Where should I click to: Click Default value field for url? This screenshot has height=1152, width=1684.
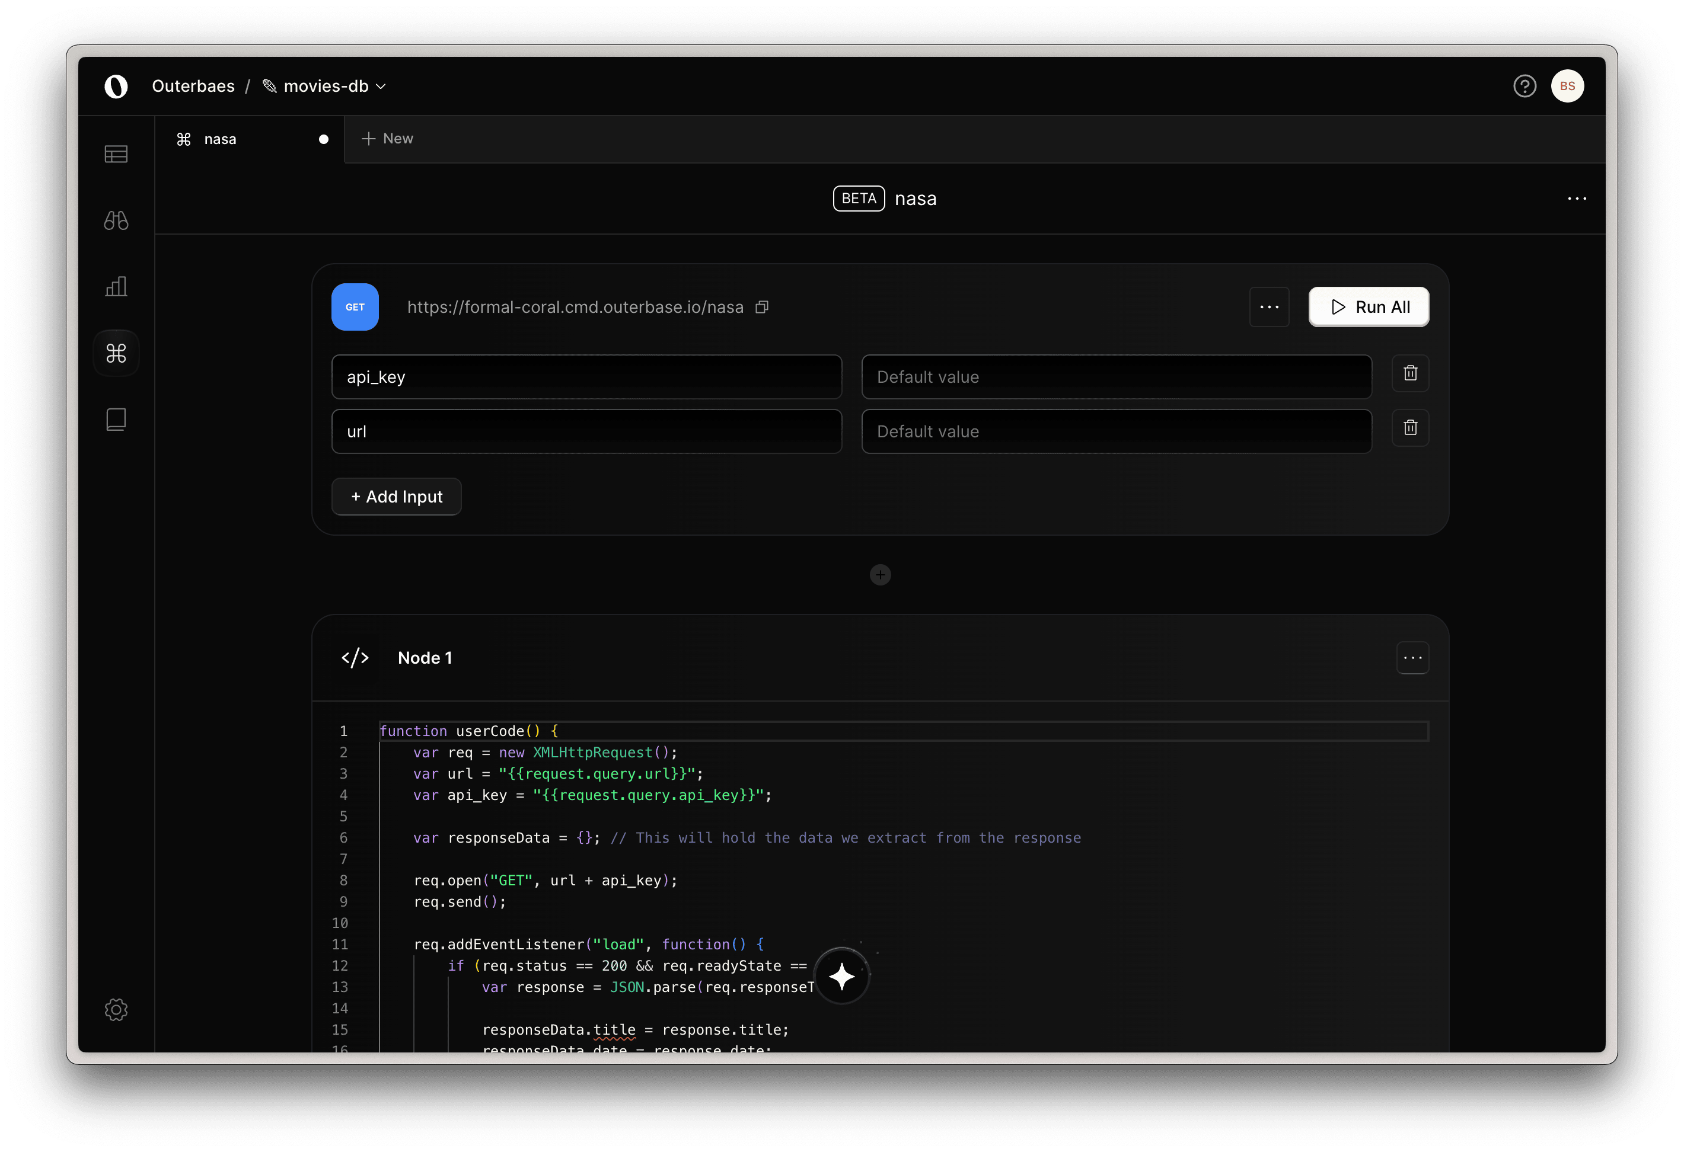coord(1116,431)
